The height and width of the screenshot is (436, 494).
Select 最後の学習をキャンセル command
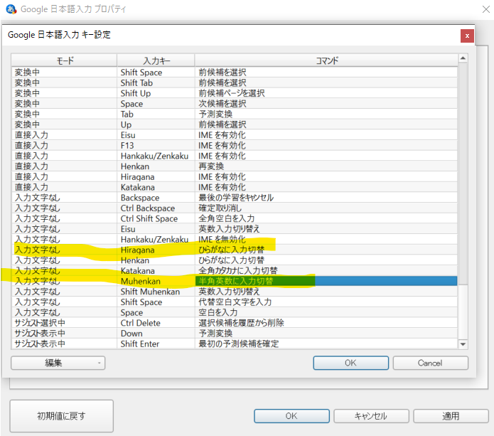(326, 197)
